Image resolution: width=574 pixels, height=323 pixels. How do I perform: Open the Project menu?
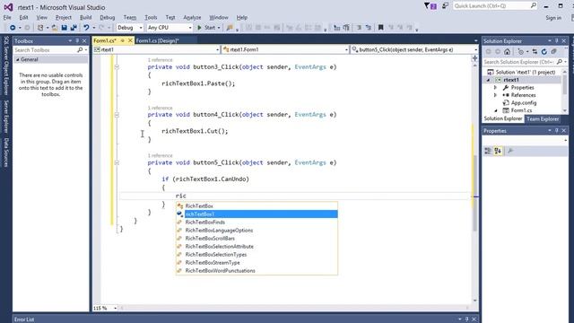(x=64, y=17)
